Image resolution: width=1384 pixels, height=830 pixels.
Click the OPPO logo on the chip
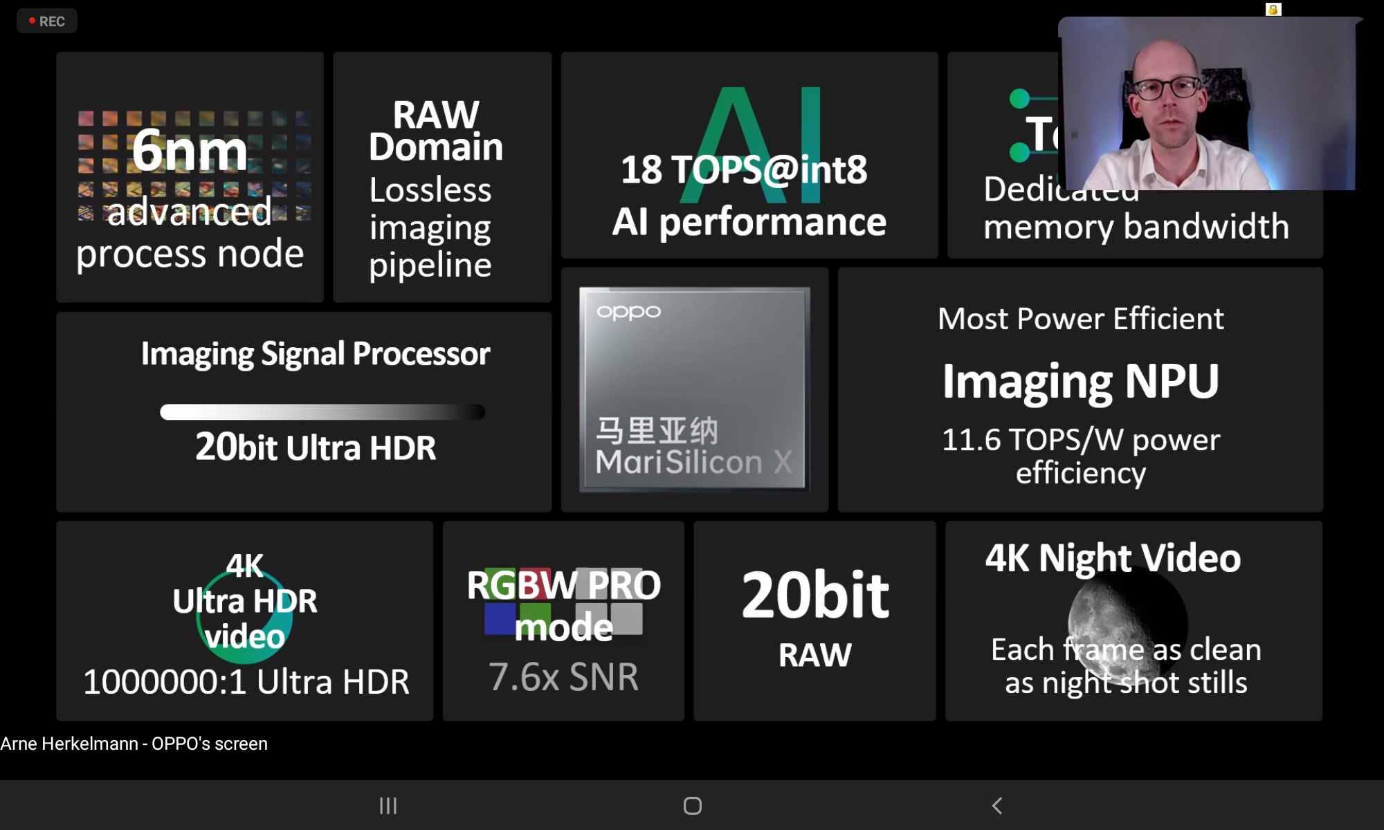click(628, 312)
